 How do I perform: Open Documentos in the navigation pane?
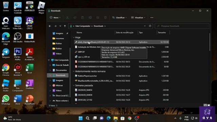coord(61,70)
